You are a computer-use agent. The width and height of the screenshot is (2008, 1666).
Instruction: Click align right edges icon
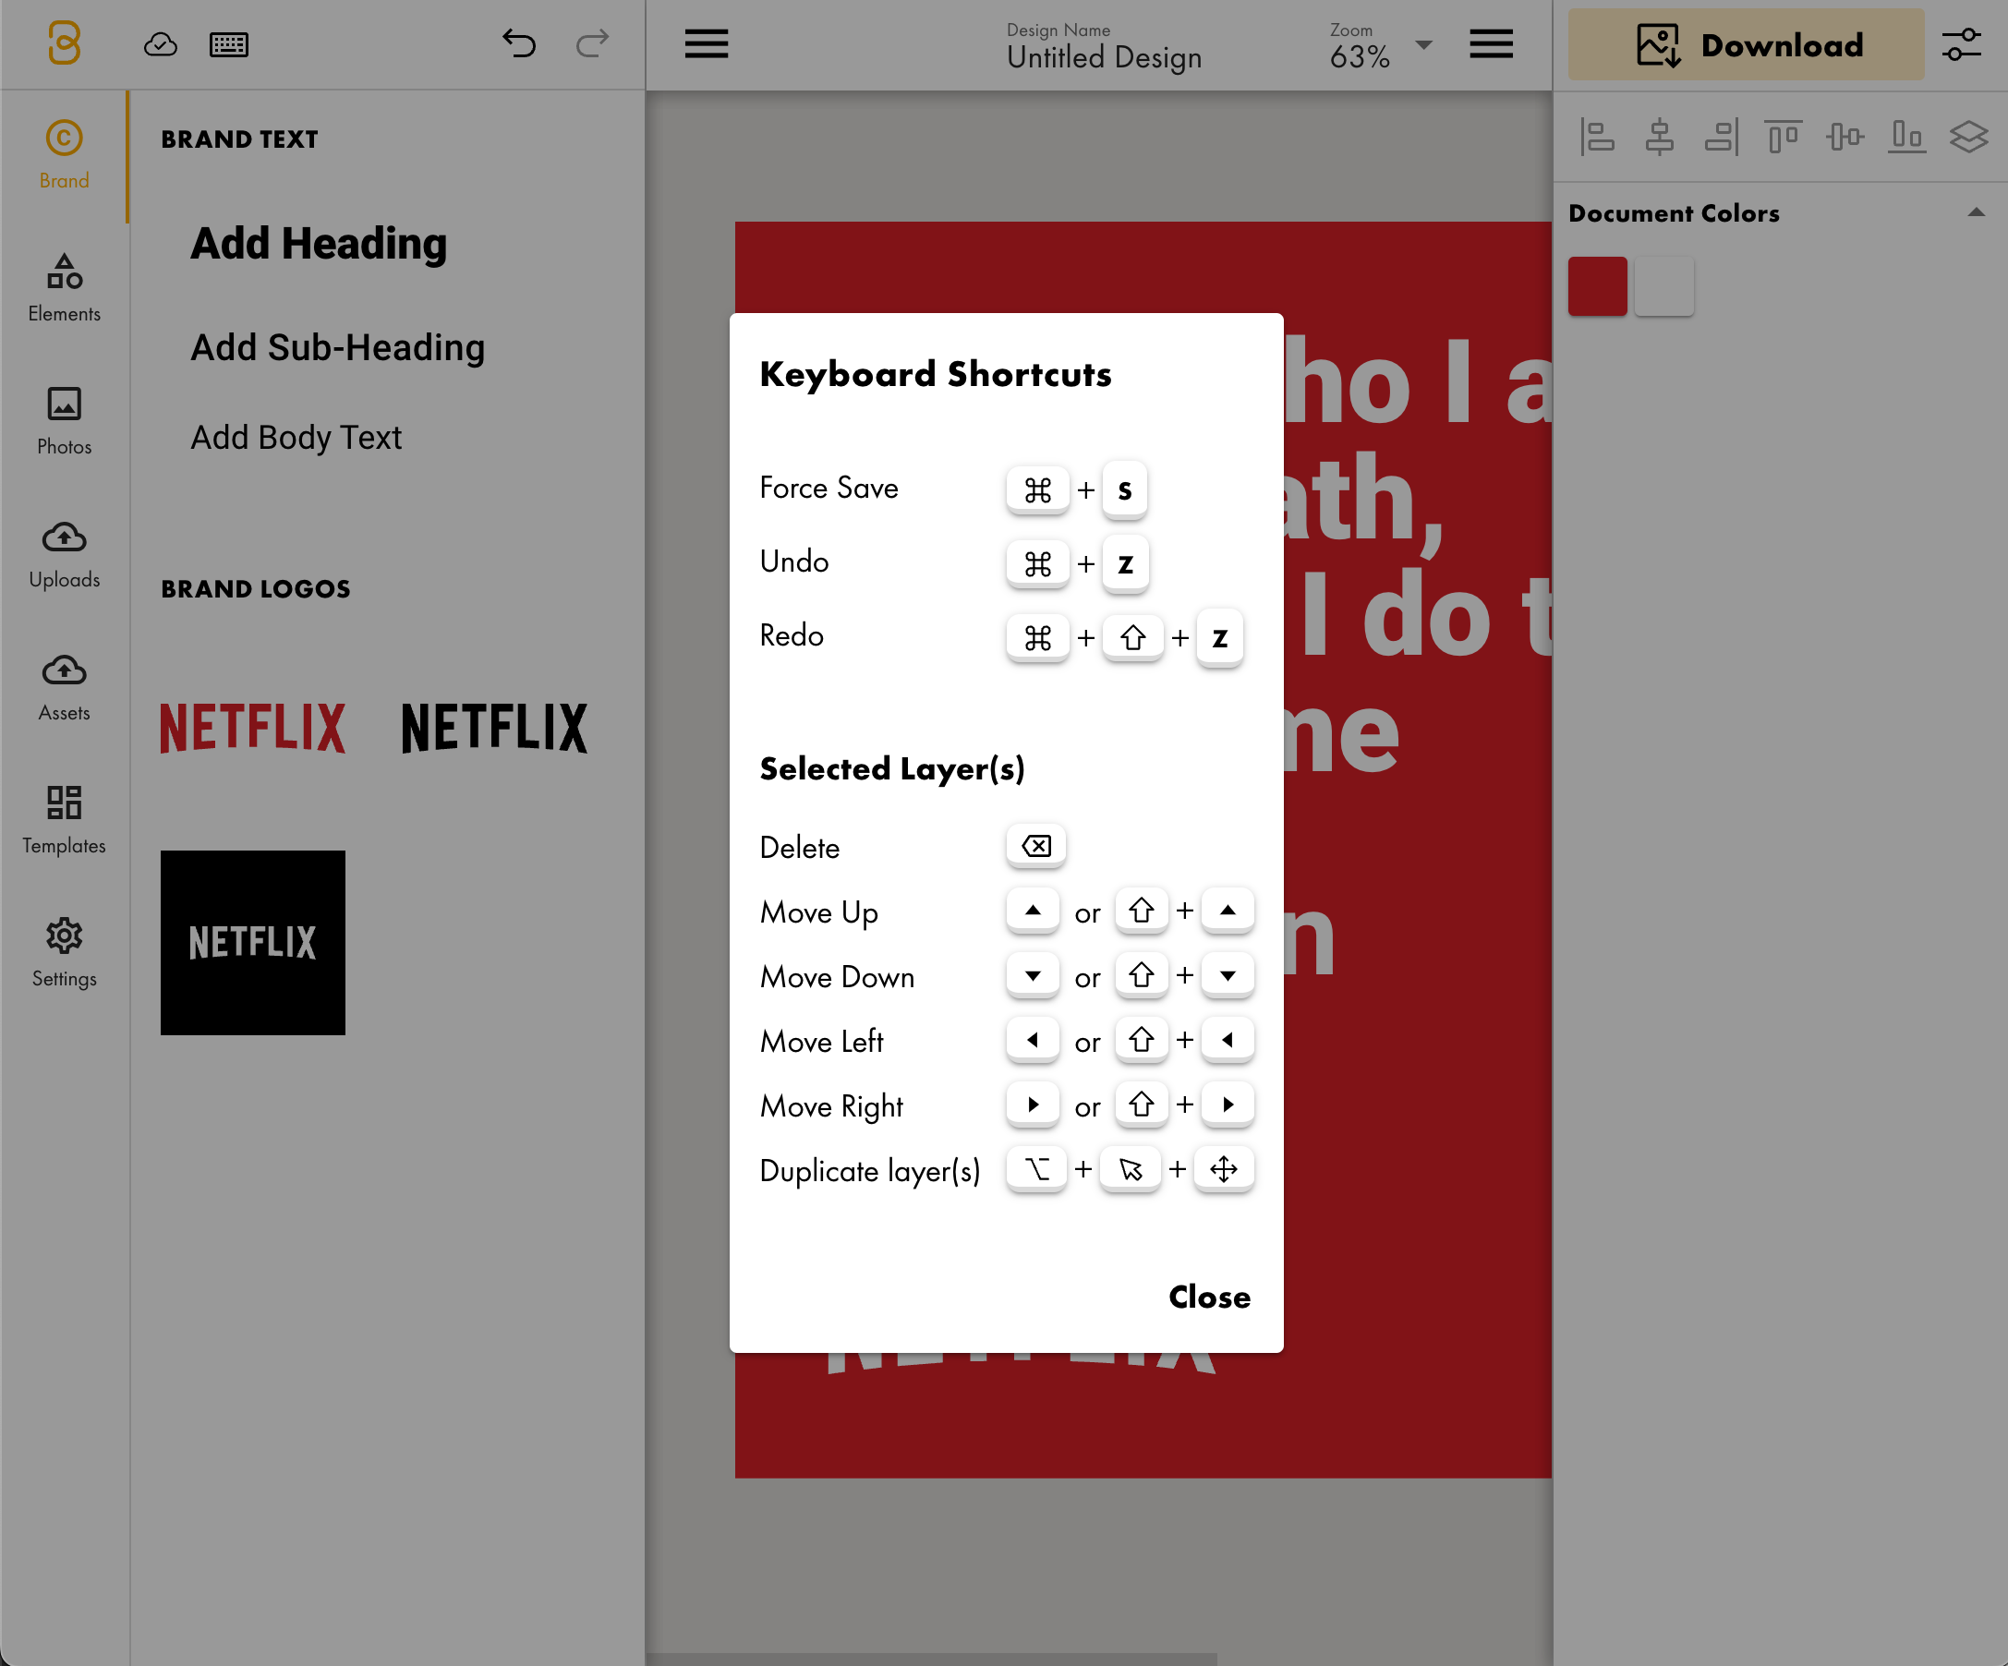coord(1721,137)
